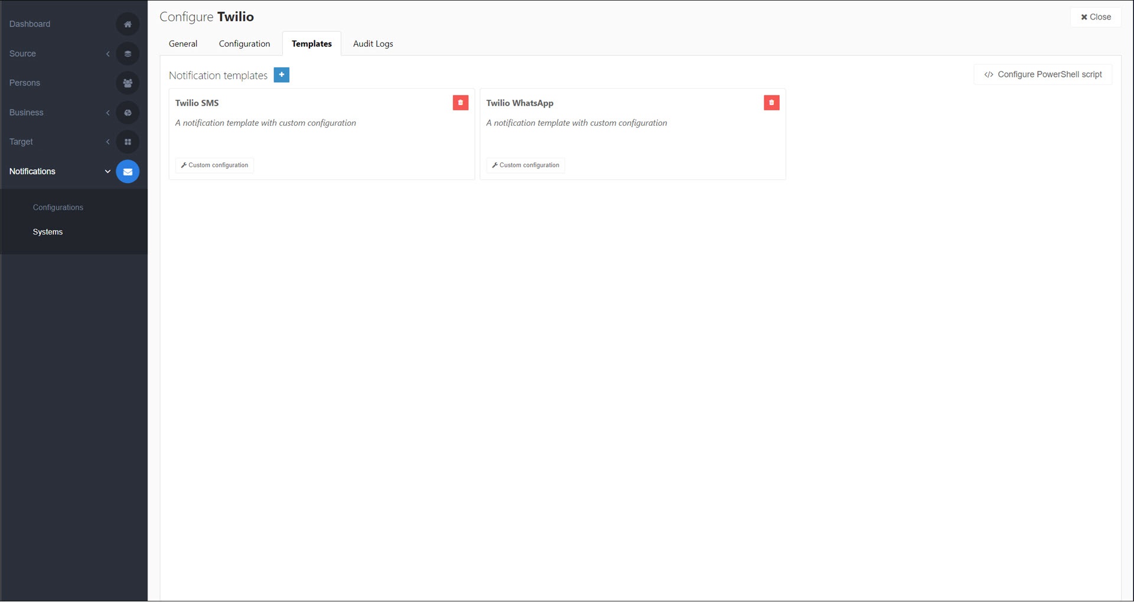Click the Source sidebar label
The height and width of the screenshot is (602, 1134).
pyautogui.click(x=22, y=54)
